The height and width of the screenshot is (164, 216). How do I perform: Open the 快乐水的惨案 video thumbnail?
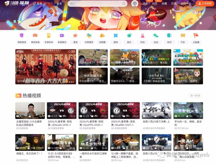click(93, 142)
